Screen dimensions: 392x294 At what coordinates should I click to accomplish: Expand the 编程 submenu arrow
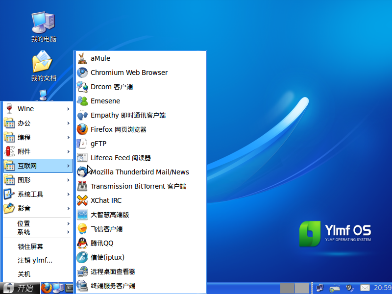pyautogui.click(x=68, y=138)
